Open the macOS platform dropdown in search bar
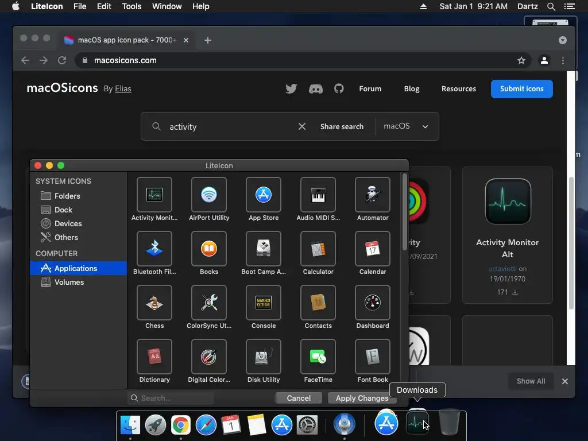 [406, 126]
